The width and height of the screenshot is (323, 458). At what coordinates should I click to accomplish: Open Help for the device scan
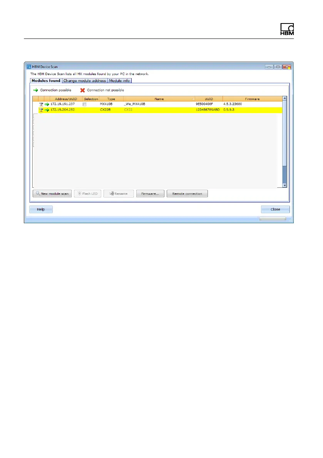[x=41, y=209]
